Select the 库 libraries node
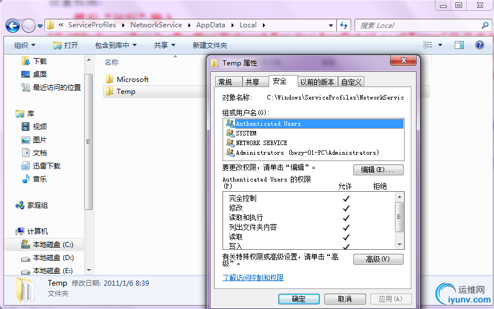 pos(30,114)
